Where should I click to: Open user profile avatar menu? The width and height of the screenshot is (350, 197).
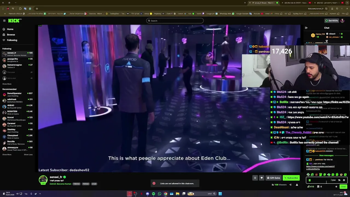342,21
